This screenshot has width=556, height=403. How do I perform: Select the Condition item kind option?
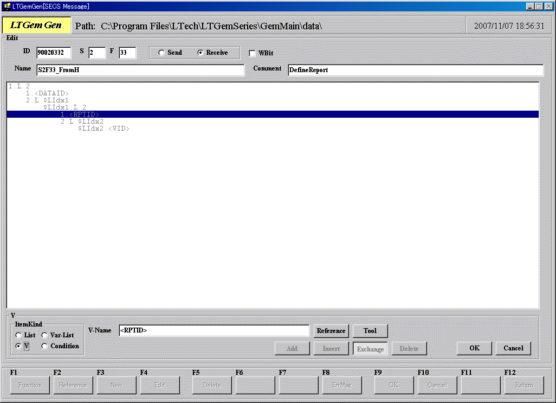(45, 346)
